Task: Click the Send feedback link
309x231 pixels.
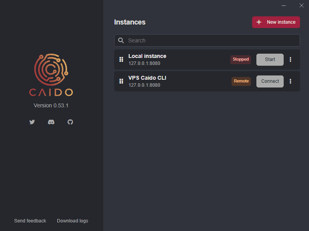Action: click(x=30, y=221)
